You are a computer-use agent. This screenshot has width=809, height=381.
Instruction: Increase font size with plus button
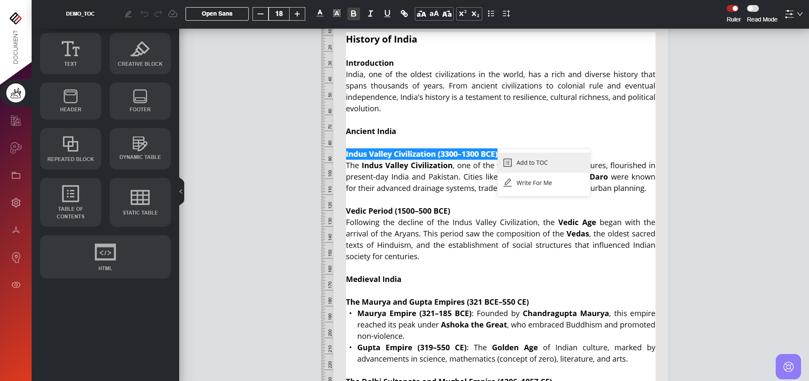[297, 14]
